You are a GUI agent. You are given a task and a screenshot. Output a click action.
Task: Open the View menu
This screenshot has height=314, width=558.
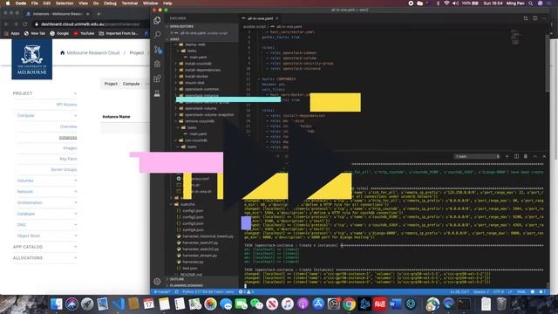(84, 3)
